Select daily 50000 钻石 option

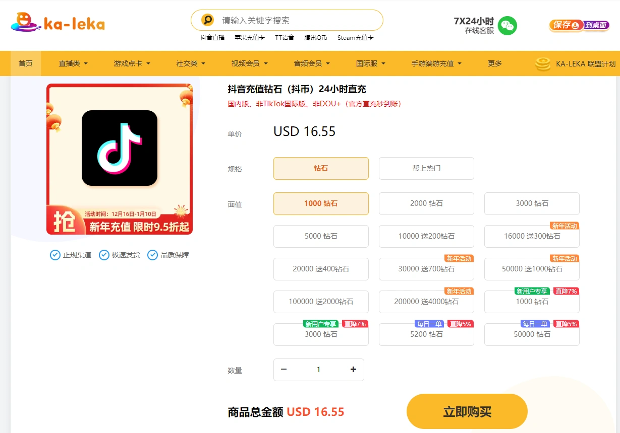(532, 334)
